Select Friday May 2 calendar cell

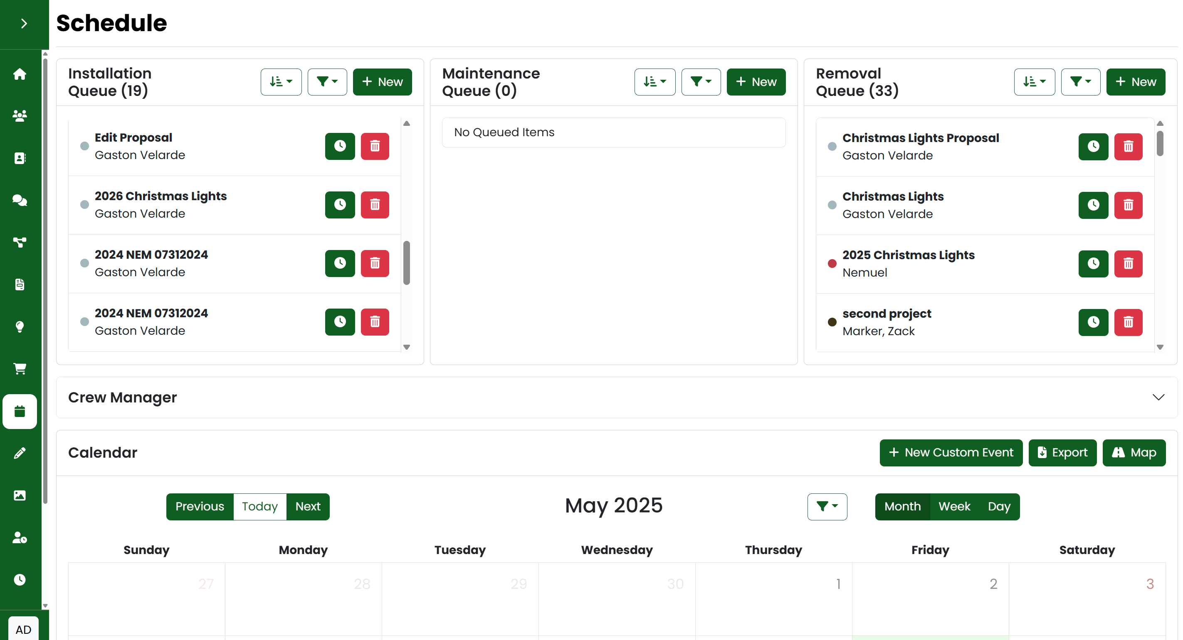tap(931, 599)
